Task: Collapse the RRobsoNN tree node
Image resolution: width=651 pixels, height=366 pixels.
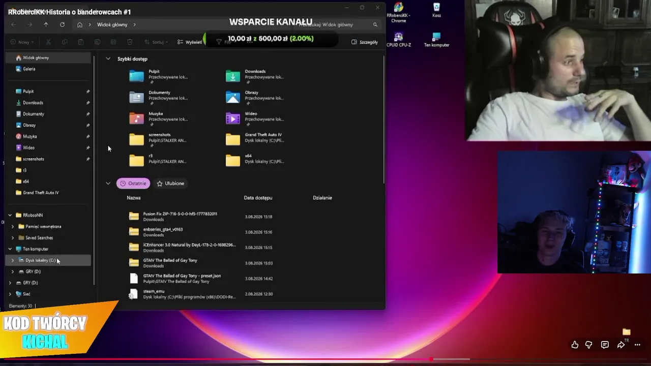Action: [x=10, y=215]
